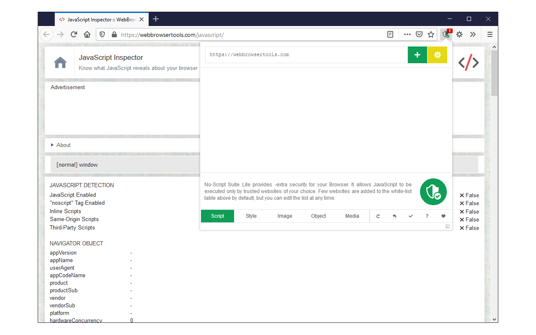Click the scrollbar down arrow
536x335 pixels.
coord(495,319)
